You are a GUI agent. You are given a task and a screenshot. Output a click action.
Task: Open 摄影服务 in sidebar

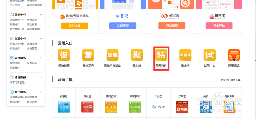point(15,68)
